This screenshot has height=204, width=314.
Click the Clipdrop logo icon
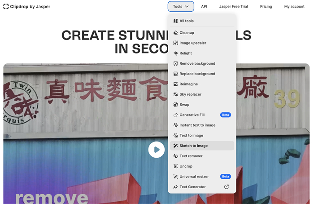click(x=6, y=7)
